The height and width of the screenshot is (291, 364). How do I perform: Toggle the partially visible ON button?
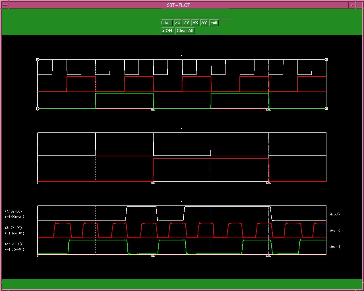(167, 31)
